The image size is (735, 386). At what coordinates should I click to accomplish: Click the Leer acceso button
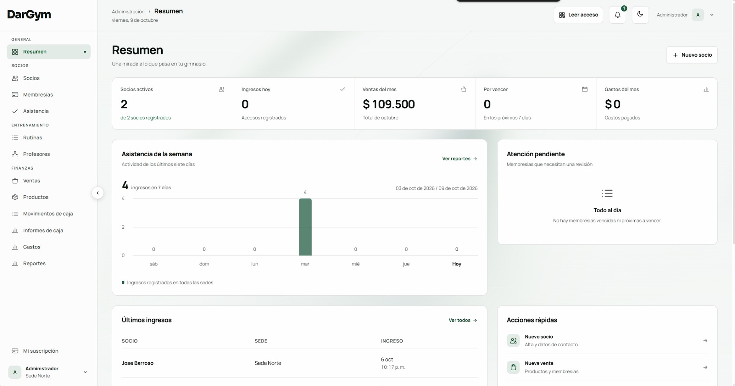[578, 15]
